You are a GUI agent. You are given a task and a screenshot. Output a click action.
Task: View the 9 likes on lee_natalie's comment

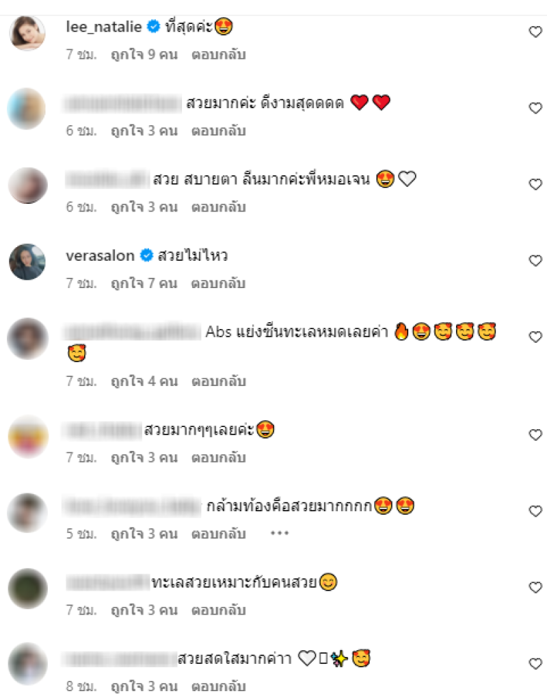(x=144, y=54)
